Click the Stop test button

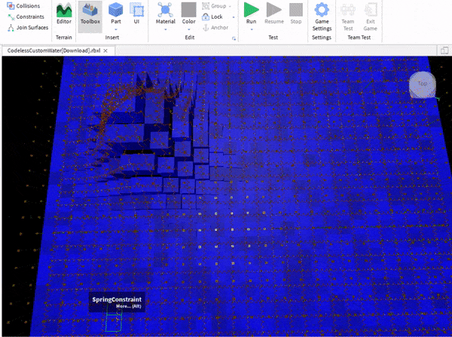(x=296, y=14)
